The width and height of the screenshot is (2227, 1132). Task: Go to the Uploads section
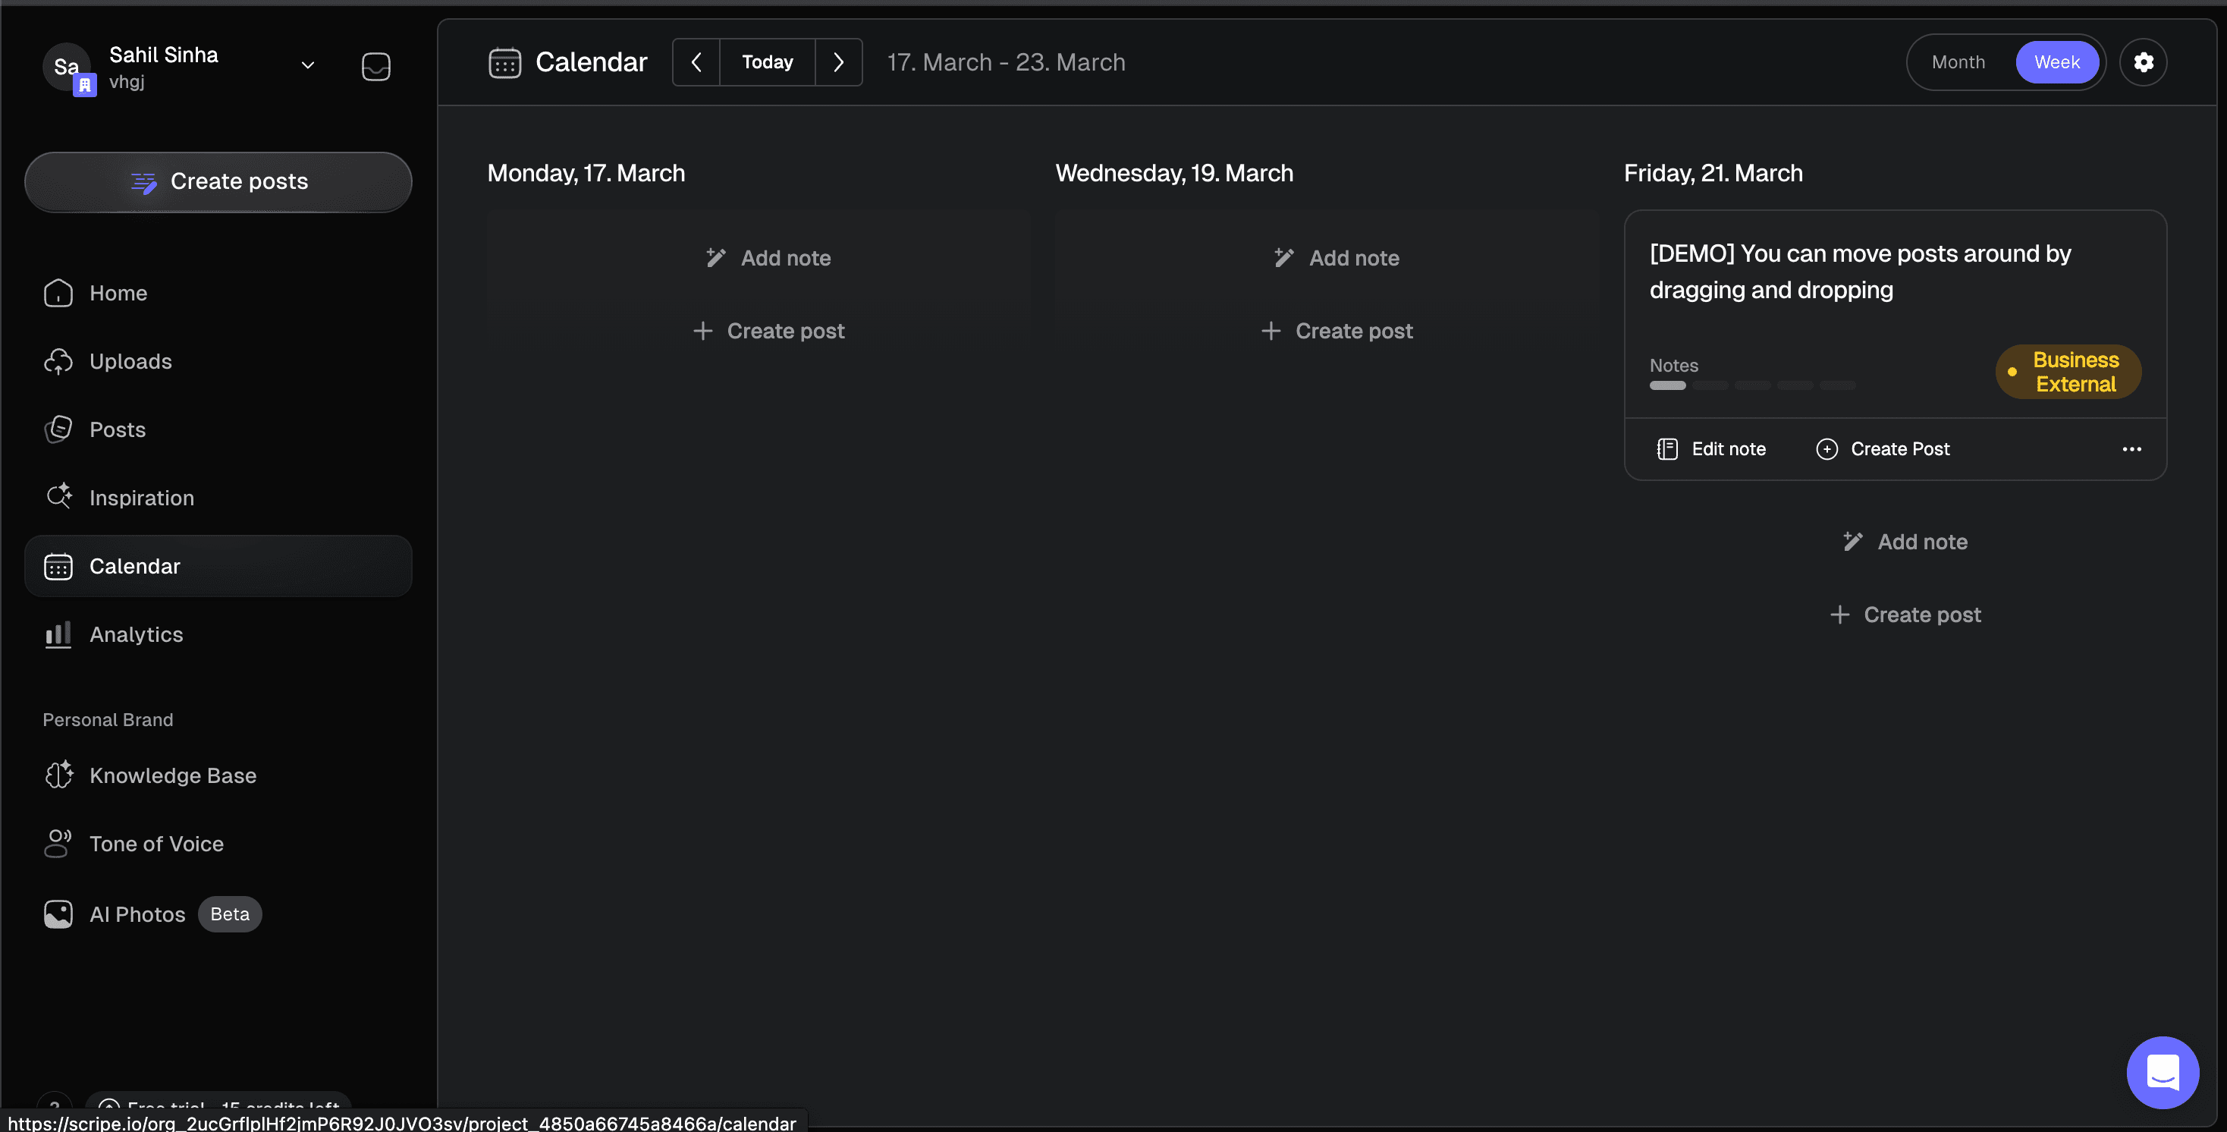point(130,361)
